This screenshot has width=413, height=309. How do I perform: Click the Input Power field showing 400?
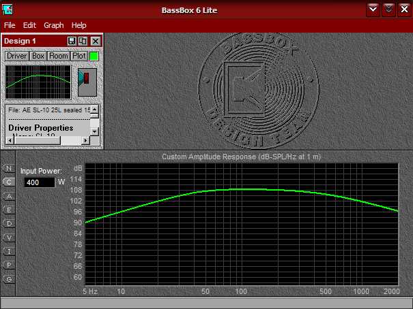(40, 182)
